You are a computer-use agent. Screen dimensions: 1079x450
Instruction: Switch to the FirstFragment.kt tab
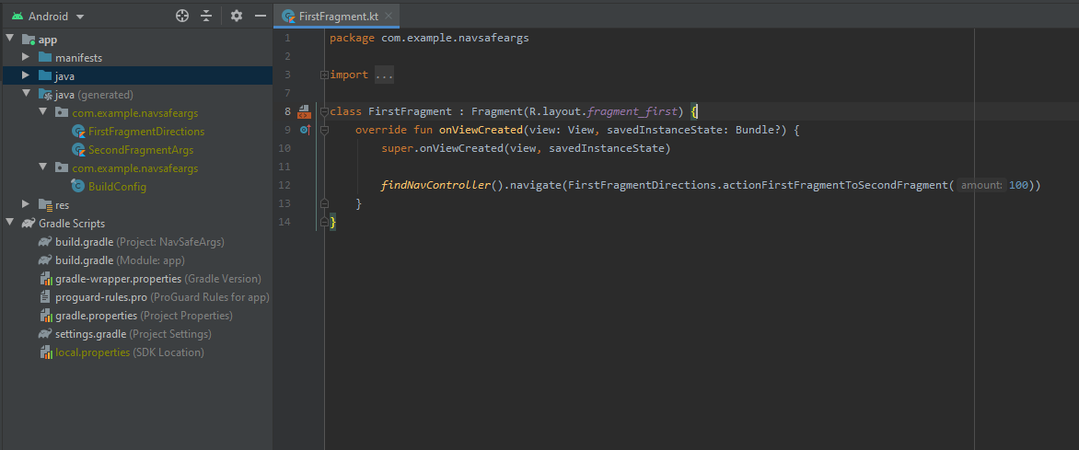click(335, 17)
